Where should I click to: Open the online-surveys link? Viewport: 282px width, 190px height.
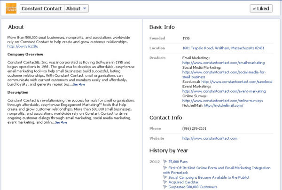(222, 101)
